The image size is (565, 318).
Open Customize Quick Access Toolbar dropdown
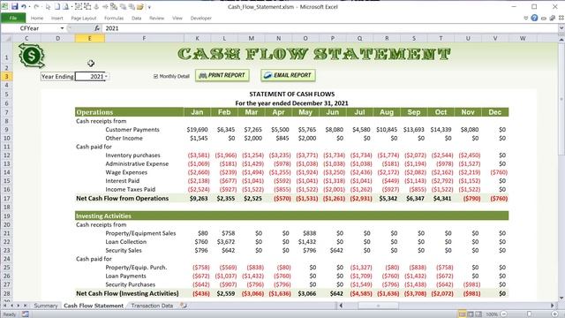[149, 6]
